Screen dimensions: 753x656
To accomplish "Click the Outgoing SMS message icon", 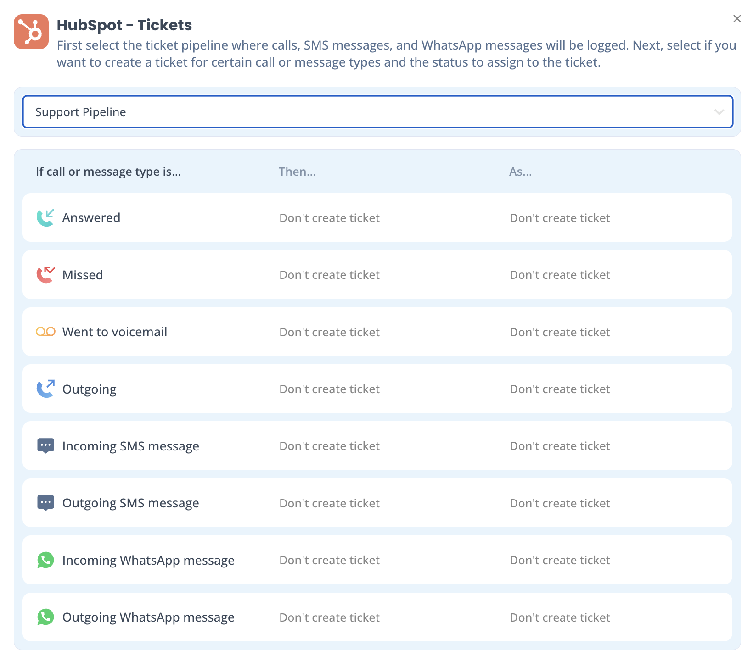I will pyautogui.click(x=45, y=503).
